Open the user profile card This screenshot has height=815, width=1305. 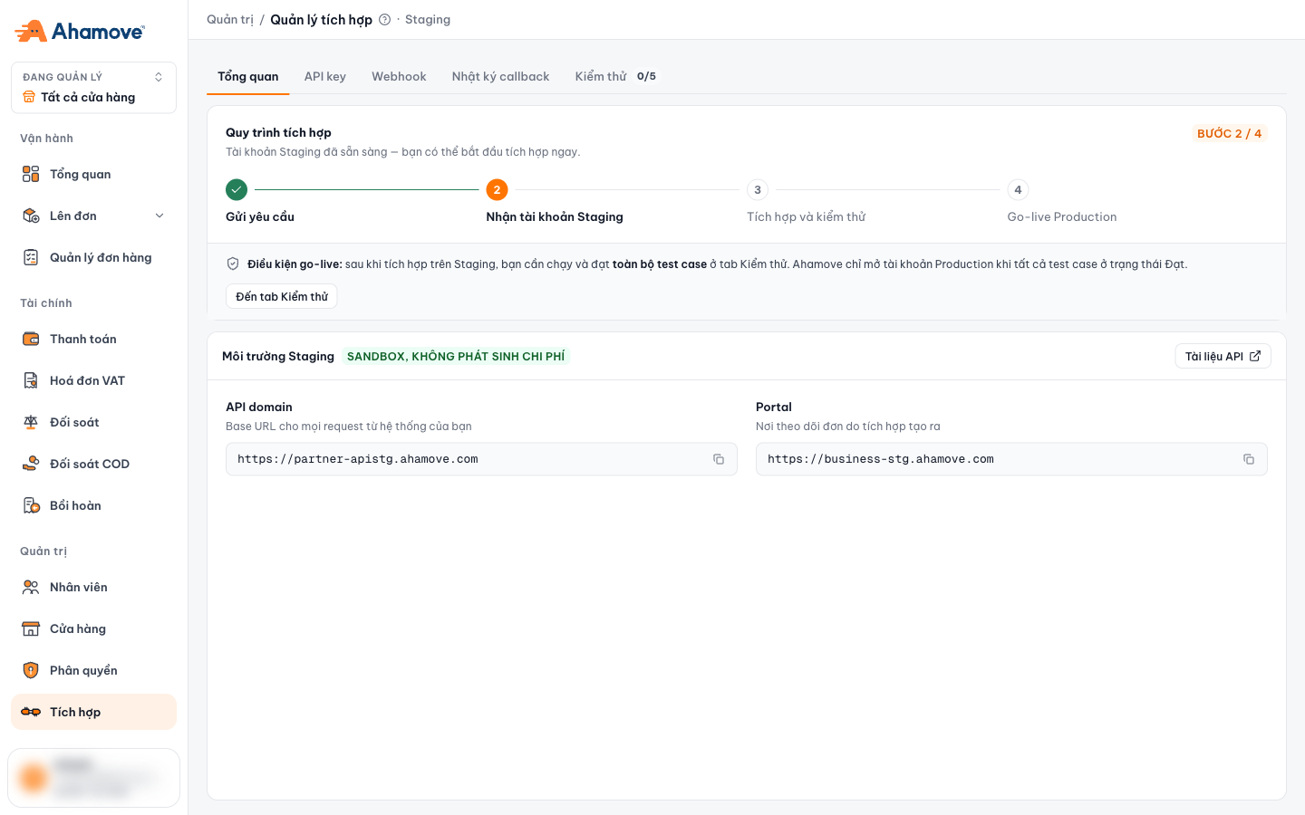[93, 777]
